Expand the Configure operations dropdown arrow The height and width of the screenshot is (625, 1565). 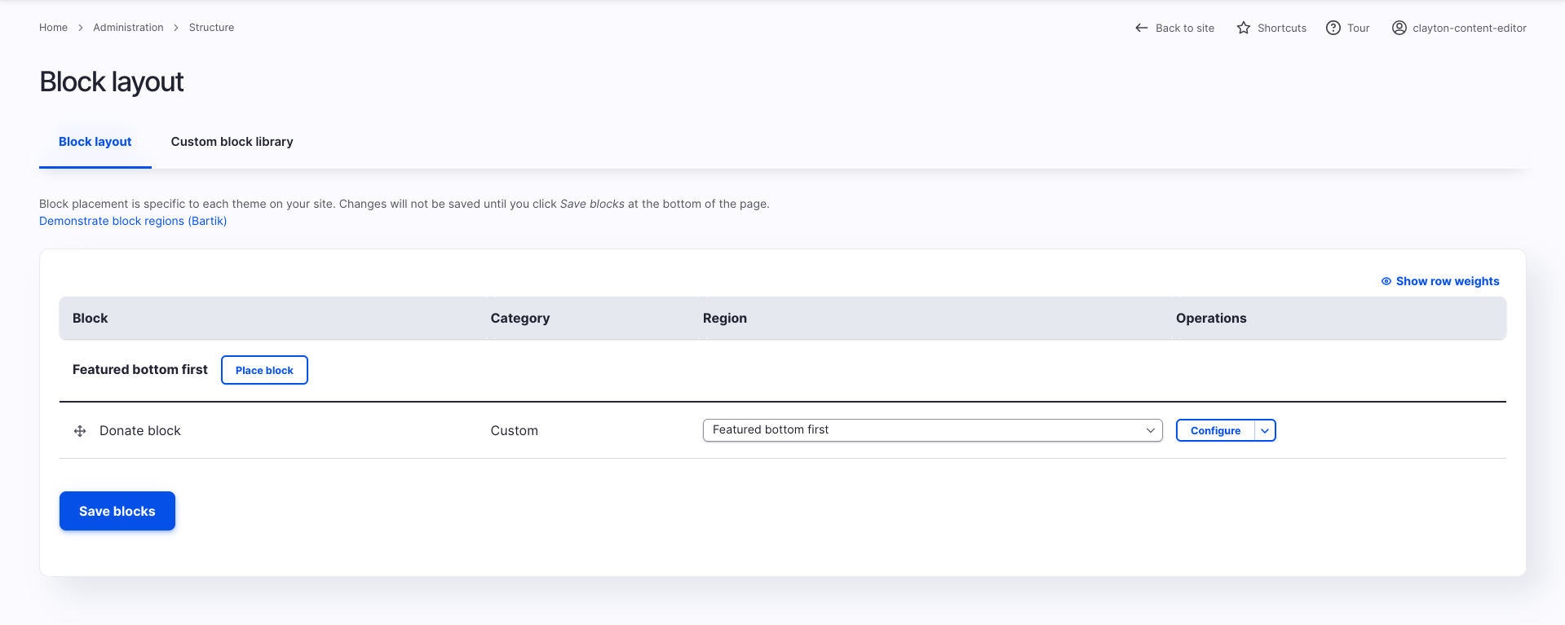(x=1265, y=430)
